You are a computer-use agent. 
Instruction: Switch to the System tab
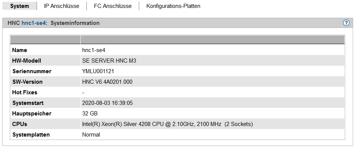pyautogui.click(x=20, y=6)
